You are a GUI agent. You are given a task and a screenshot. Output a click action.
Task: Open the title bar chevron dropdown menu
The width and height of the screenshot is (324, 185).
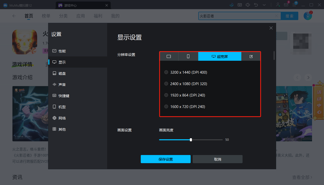[264, 5]
